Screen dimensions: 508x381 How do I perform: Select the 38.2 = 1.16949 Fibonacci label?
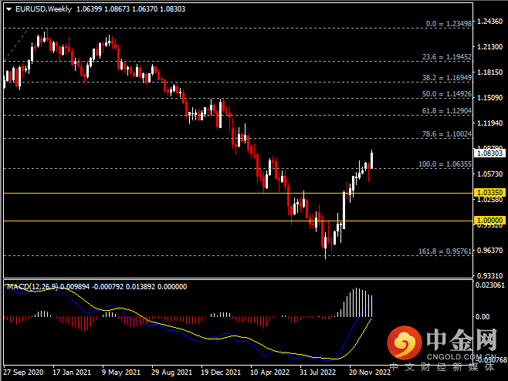click(447, 78)
